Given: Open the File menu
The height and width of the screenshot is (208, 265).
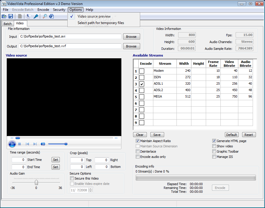Looking at the screenshot, I should [6, 10].
